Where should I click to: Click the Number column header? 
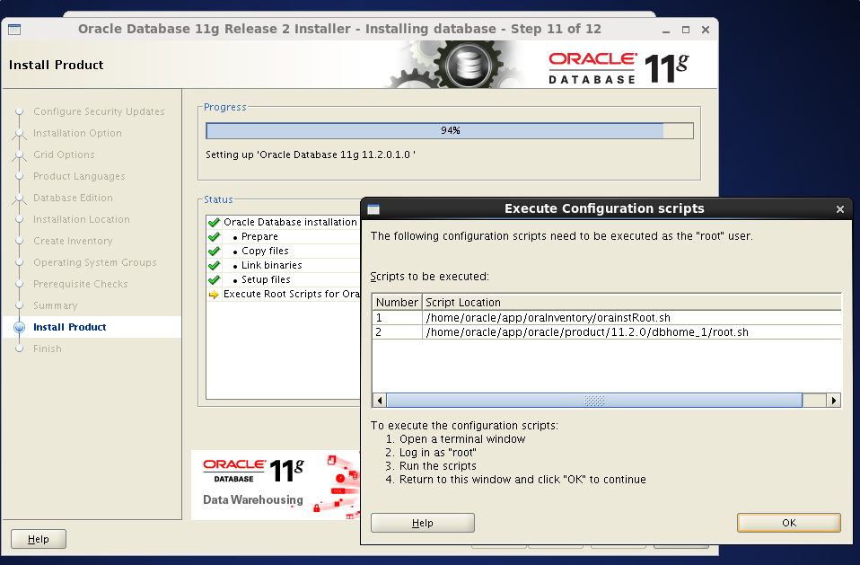(396, 303)
